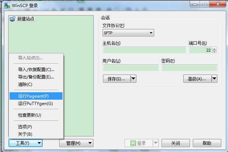The height and width of the screenshot is (152, 228).
Task: Choose 清除(C) menu item
Action: (36, 84)
